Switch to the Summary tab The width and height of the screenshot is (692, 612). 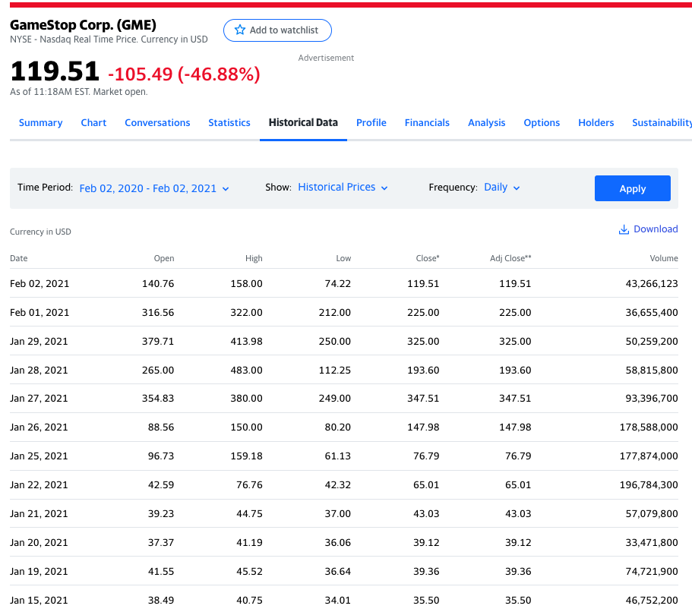[x=40, y=123]
